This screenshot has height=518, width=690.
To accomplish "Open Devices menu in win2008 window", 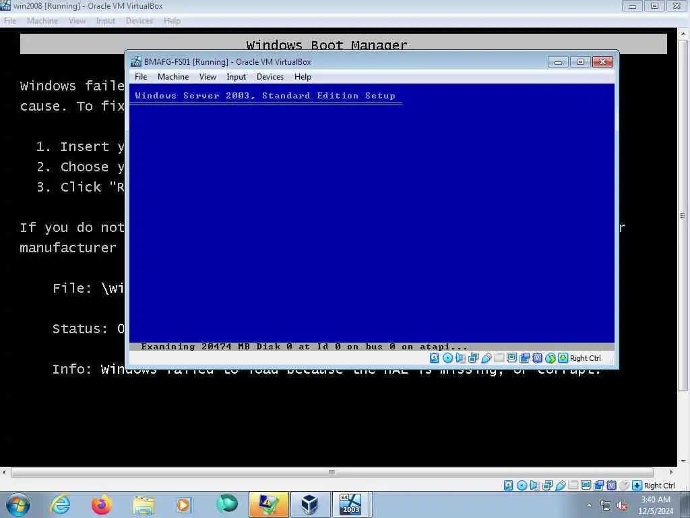I will pos(139,21).
